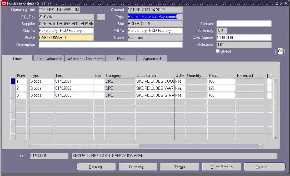The width and height of the screenshot is (290, 176).
Task: Click the vertical scrollbar up arrow
Action: point(275,80)
